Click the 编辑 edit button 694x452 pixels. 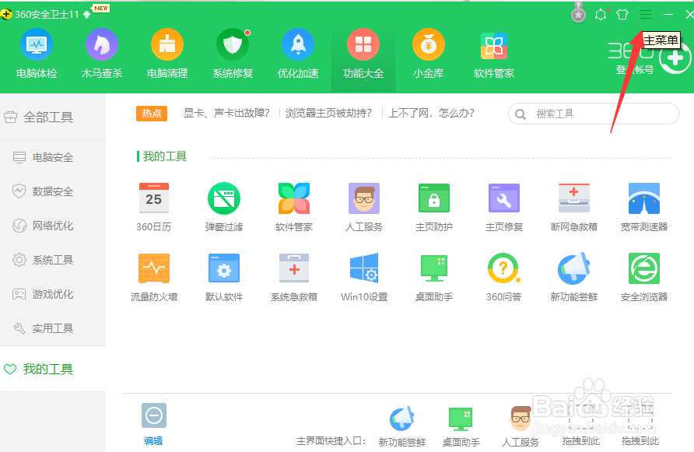coord(153,424)
